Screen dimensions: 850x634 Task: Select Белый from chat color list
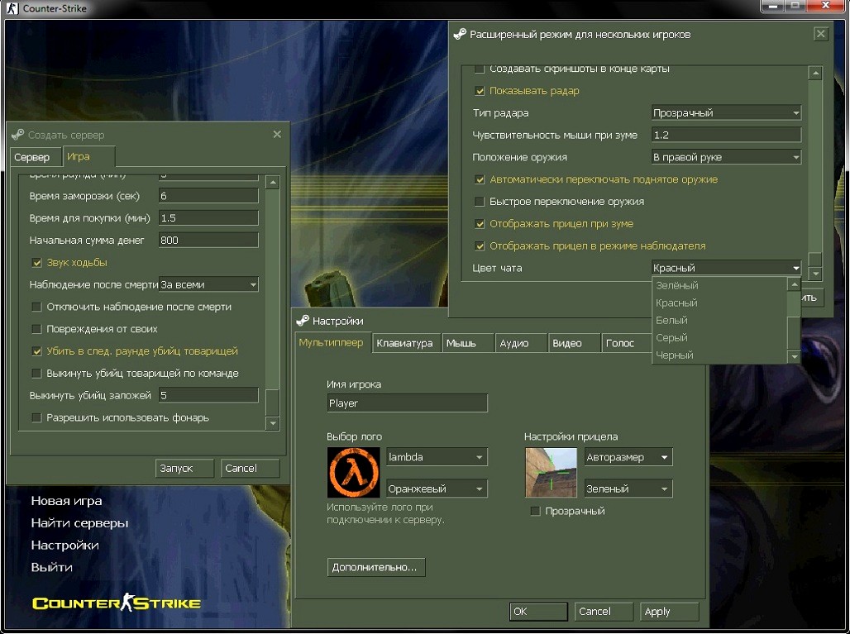pos(671,320)
